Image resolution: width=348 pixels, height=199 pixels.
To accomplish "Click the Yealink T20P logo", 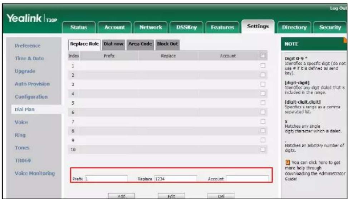I will 32,18.
